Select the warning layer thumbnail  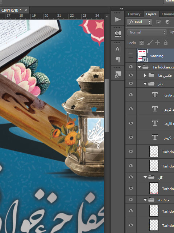[x=142, y=55]
